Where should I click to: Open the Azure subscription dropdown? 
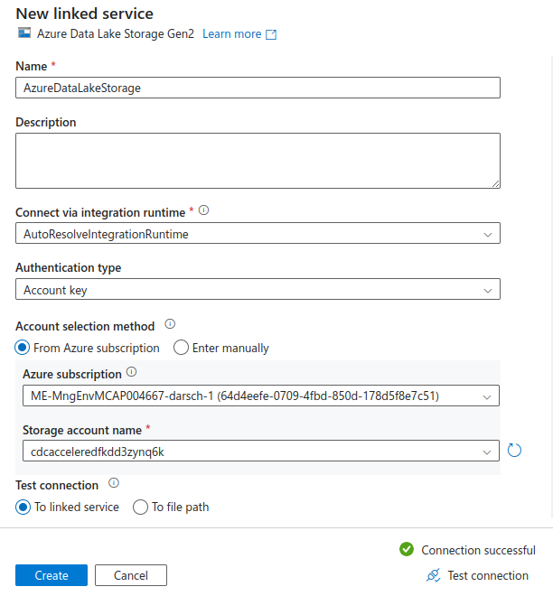coord(261,396)
